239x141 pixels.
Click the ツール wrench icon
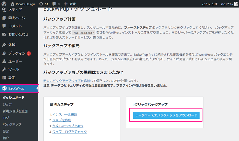click(x=4, y=69)
